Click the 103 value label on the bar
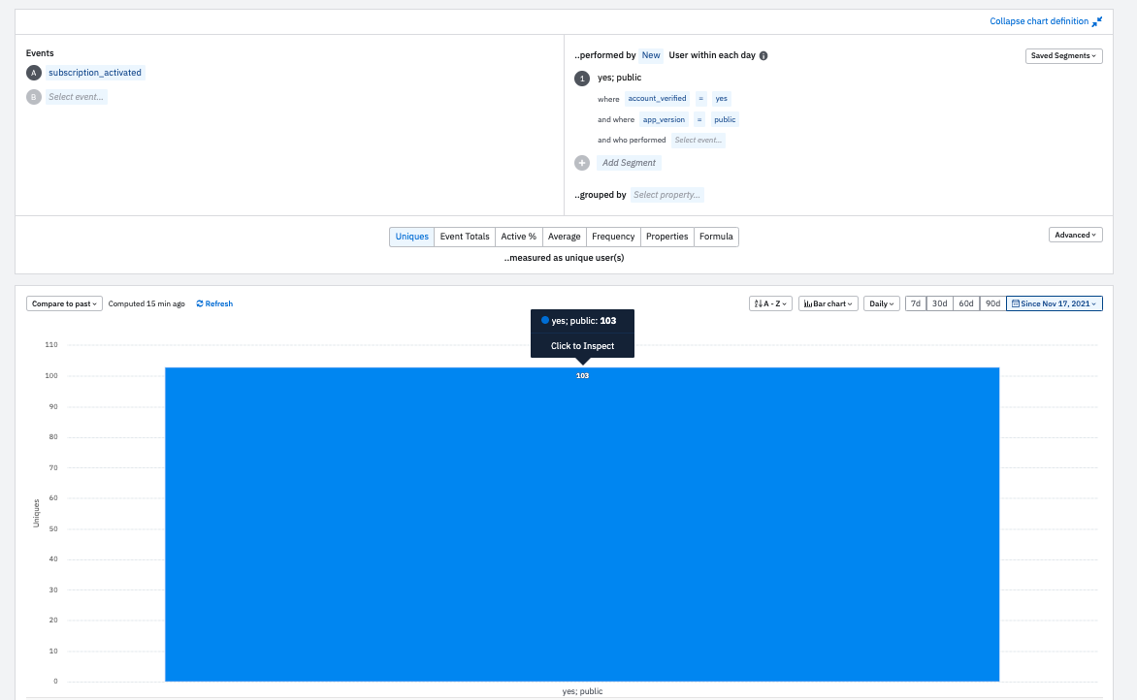Image resolution: width=1137 pixels, height=700 pixels. click(x=582, y=376)
